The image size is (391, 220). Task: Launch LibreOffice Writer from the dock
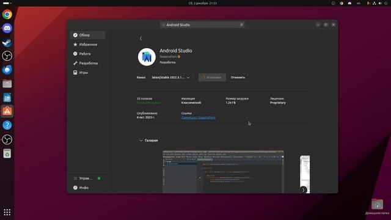point(7,98)
